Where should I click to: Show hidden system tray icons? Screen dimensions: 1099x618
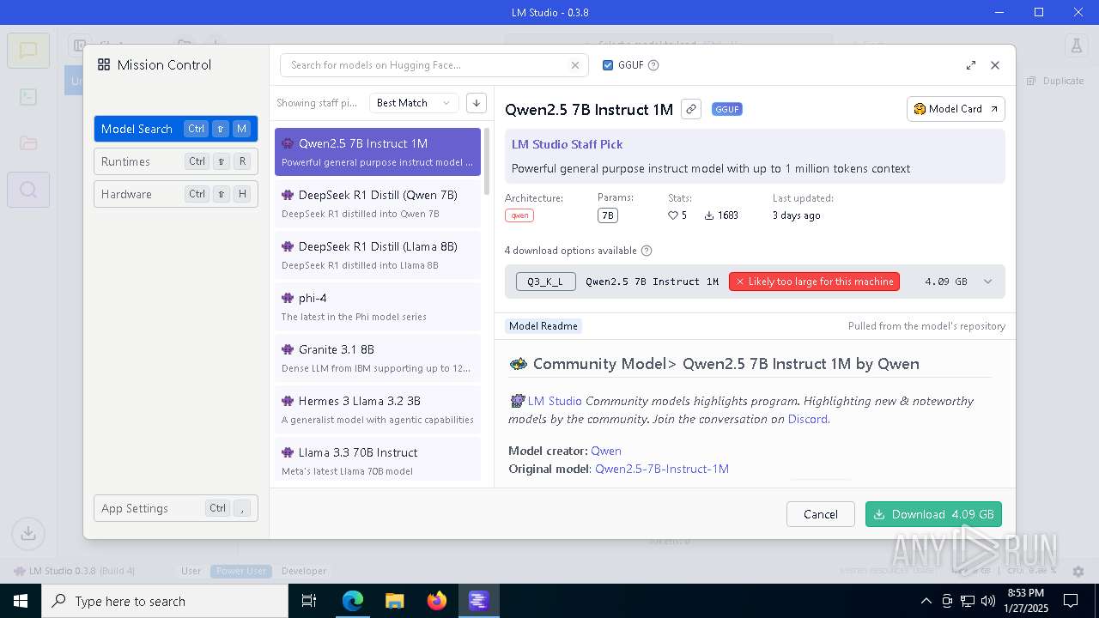point(926,601)
